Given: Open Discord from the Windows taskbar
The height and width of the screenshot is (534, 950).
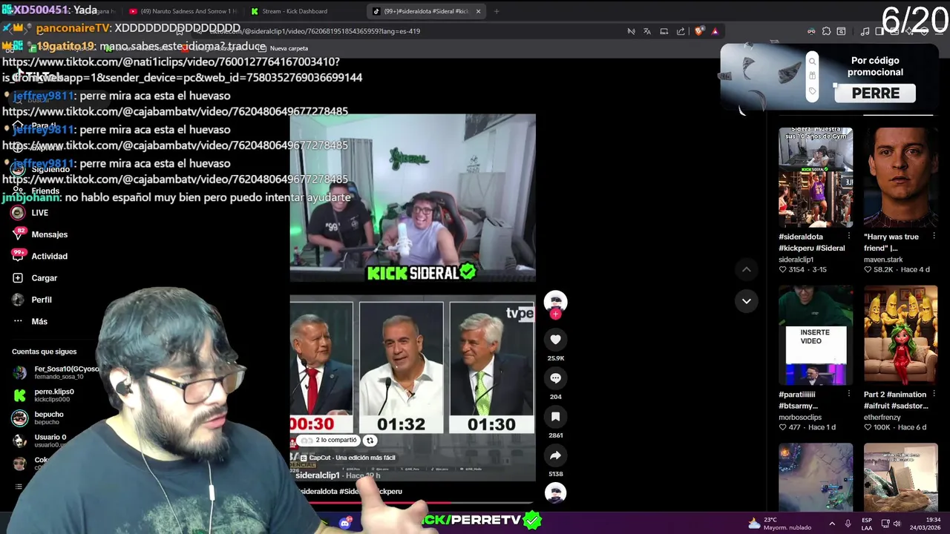Looking at the screenshot, I should 345,524.
